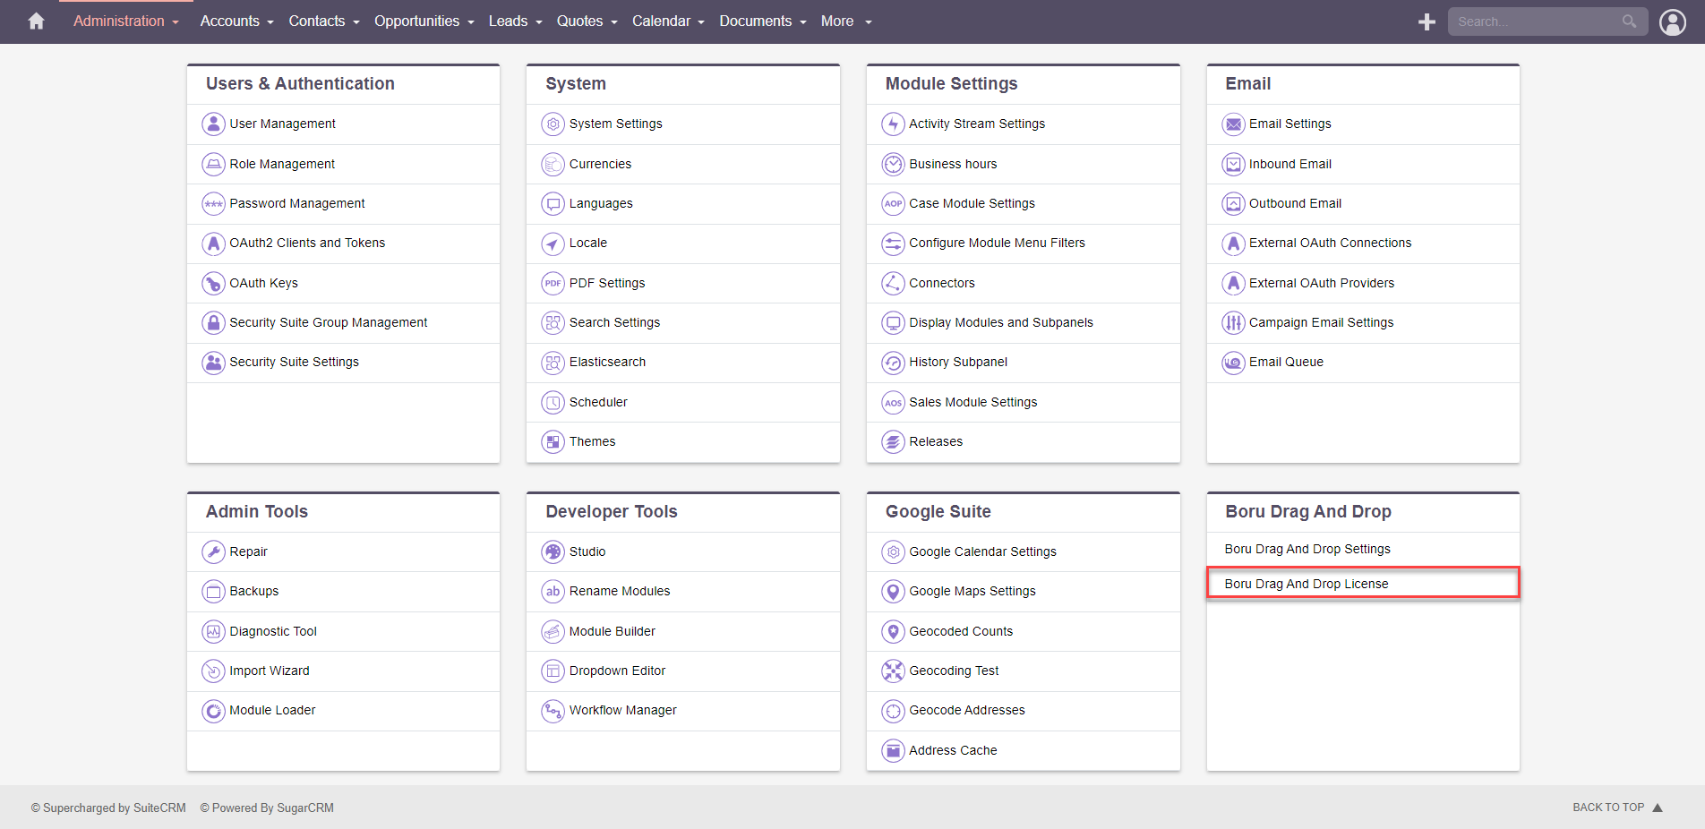Screen dimensions: 1705x829
Task: Open the Leads menu item
Action: click(x=508, y=21)
